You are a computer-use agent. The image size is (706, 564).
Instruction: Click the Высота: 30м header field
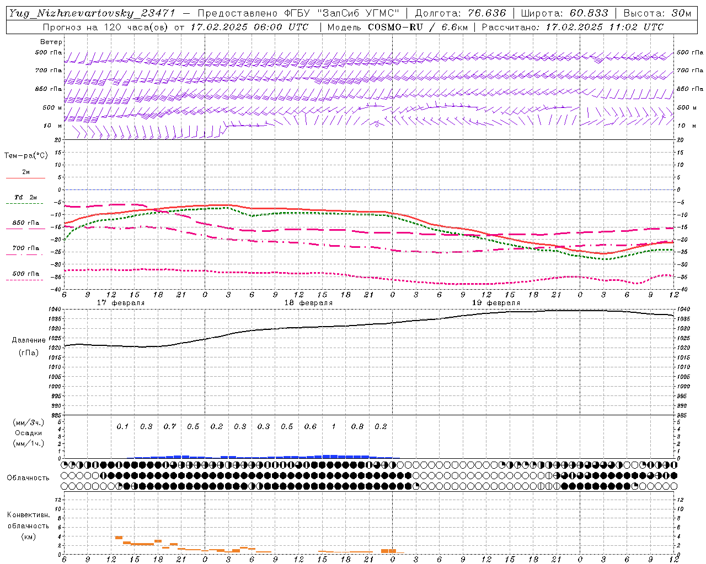(x=657, y=13)
